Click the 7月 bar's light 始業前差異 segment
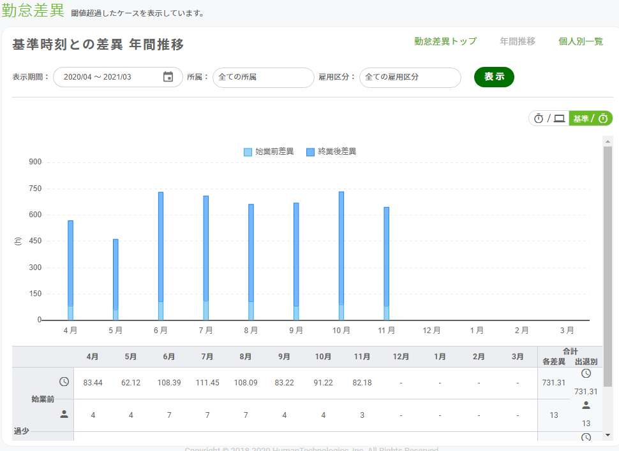Image resolution: width=619 pixels, height=451 pixels. [x=206, y=311]
